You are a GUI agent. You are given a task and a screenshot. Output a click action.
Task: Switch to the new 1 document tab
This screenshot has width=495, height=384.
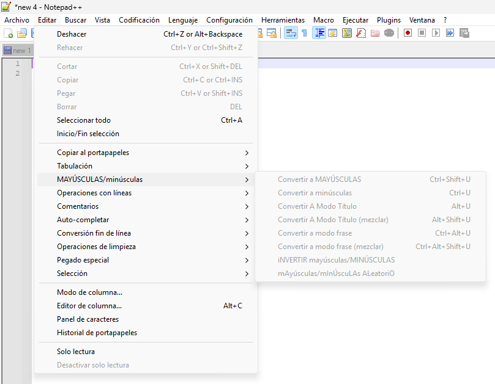coord(18,51)
